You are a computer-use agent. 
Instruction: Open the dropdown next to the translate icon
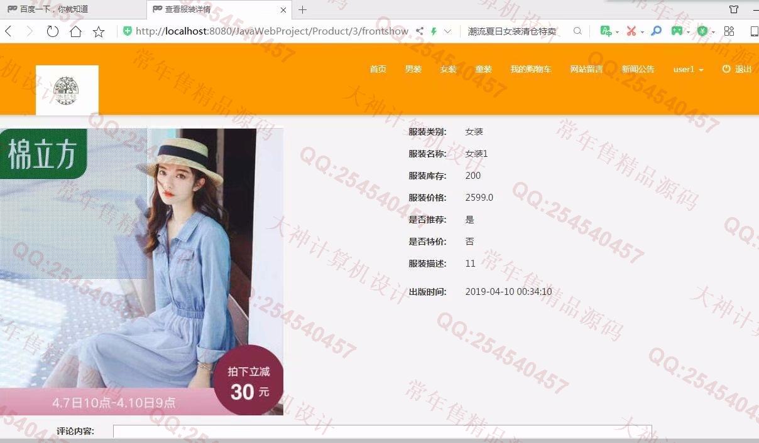coord(617,32)
